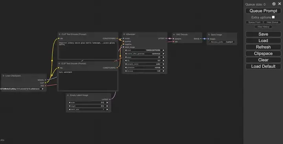Increase KSampler steps with the right arrow
283x144 pixels.
[x=164, y=57]
